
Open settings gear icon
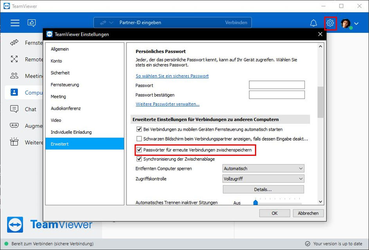tap(330, 23)
